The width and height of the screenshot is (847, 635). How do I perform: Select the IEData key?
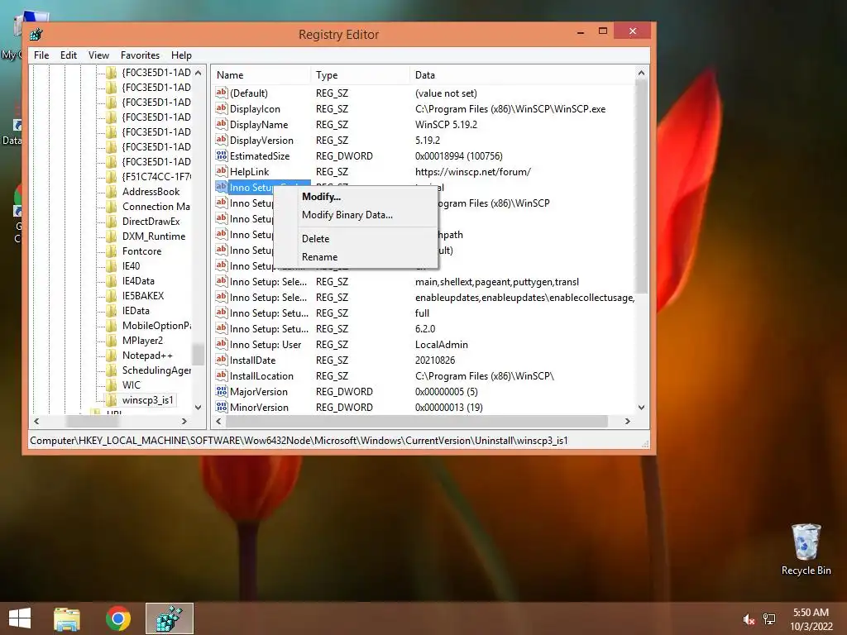(136, 311)
